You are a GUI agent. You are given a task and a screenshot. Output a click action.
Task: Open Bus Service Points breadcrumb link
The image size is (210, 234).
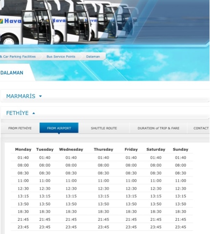coord(61,57)
